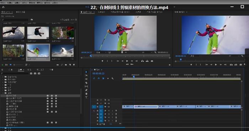Click New Item icon in Project panel

70,65
